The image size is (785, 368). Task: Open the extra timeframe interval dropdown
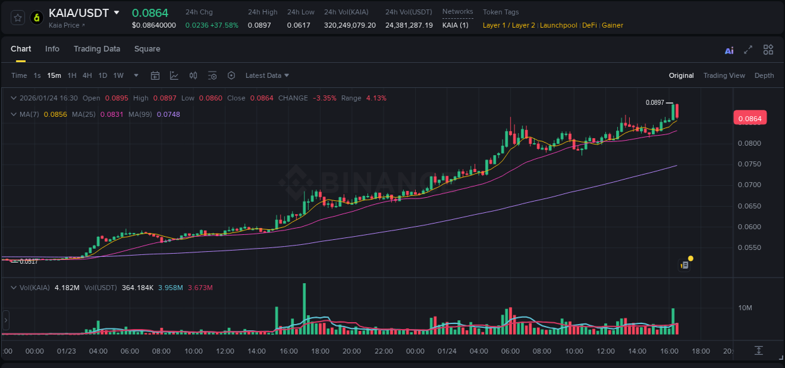pos(135,75)
